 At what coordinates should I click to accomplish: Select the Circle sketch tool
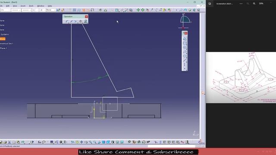click(185, 47)
